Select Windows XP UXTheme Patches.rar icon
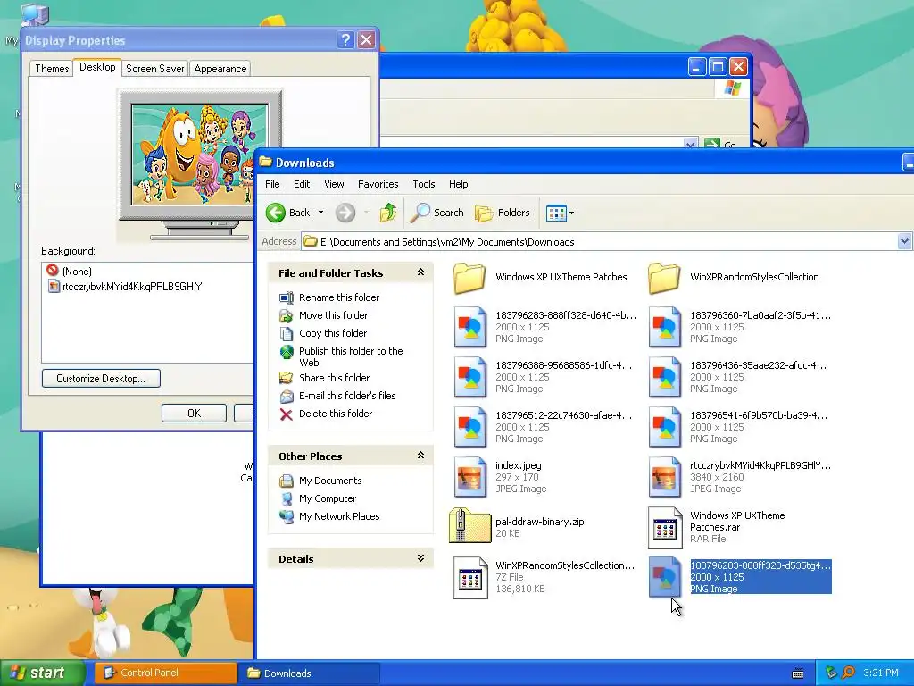This screenshot has height=686, width=914. pyautogui.click(x=665, y=527)
